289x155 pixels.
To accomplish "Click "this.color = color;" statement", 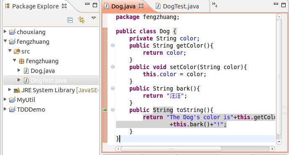I will (x=175, y=74).
